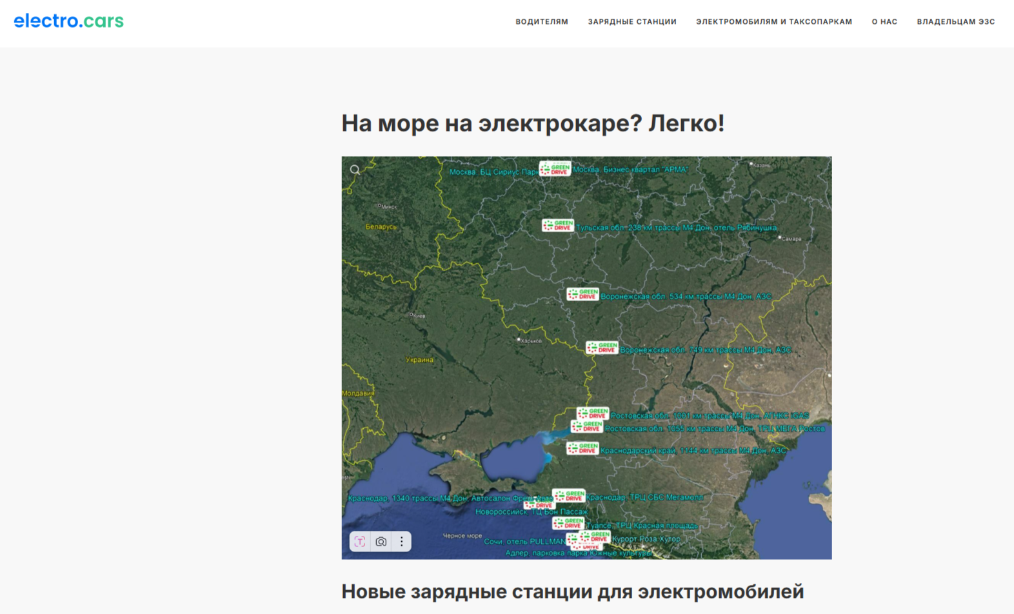Click the electro.cars logo

[x=68, y=21]
